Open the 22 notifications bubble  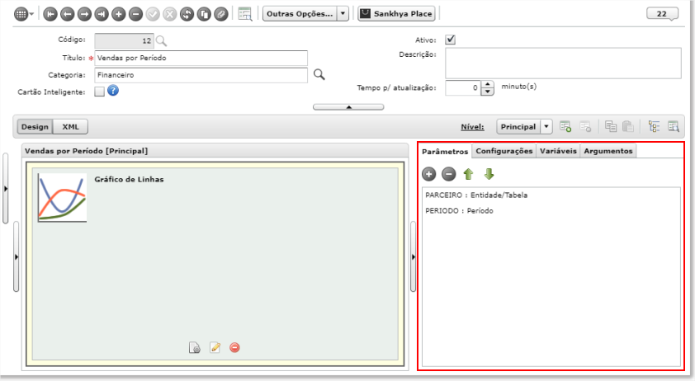pos(662,14)
